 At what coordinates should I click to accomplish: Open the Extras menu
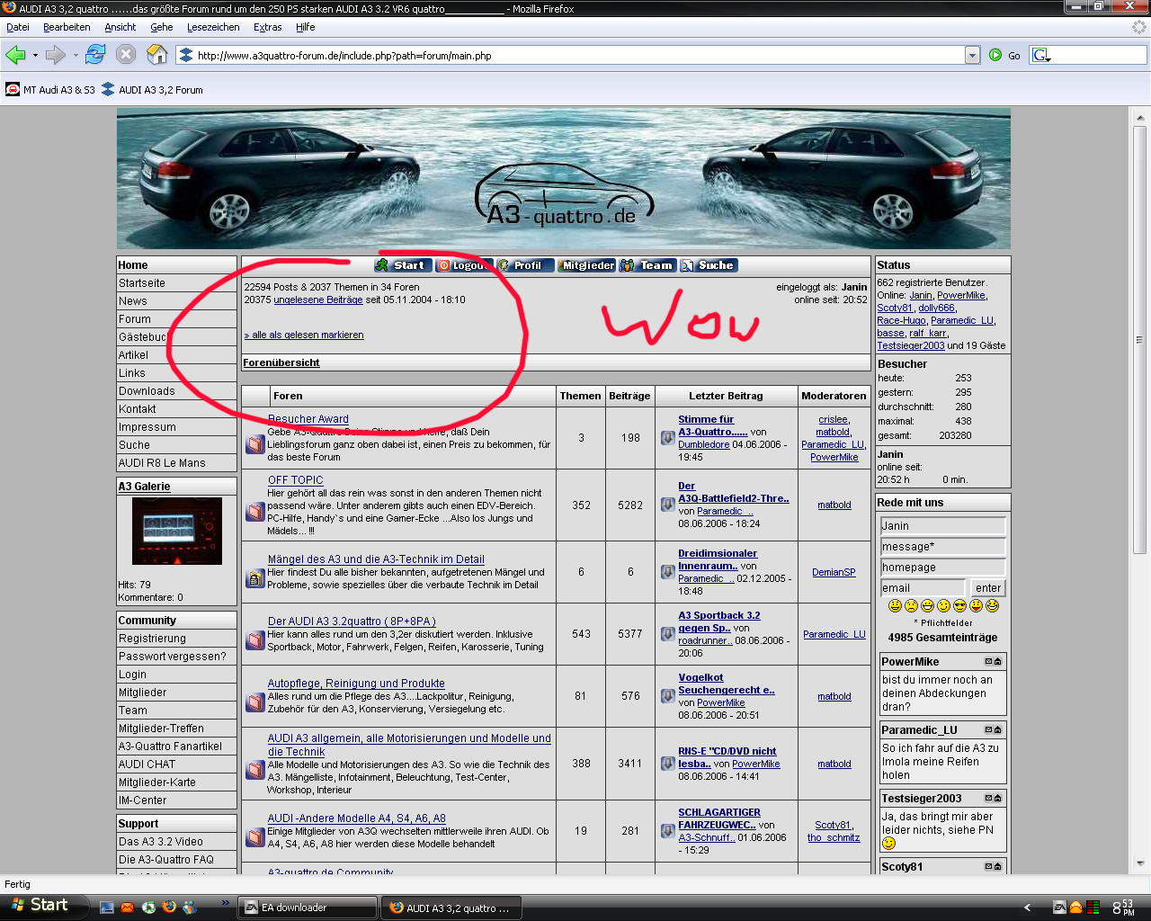(x=267, y=27)
